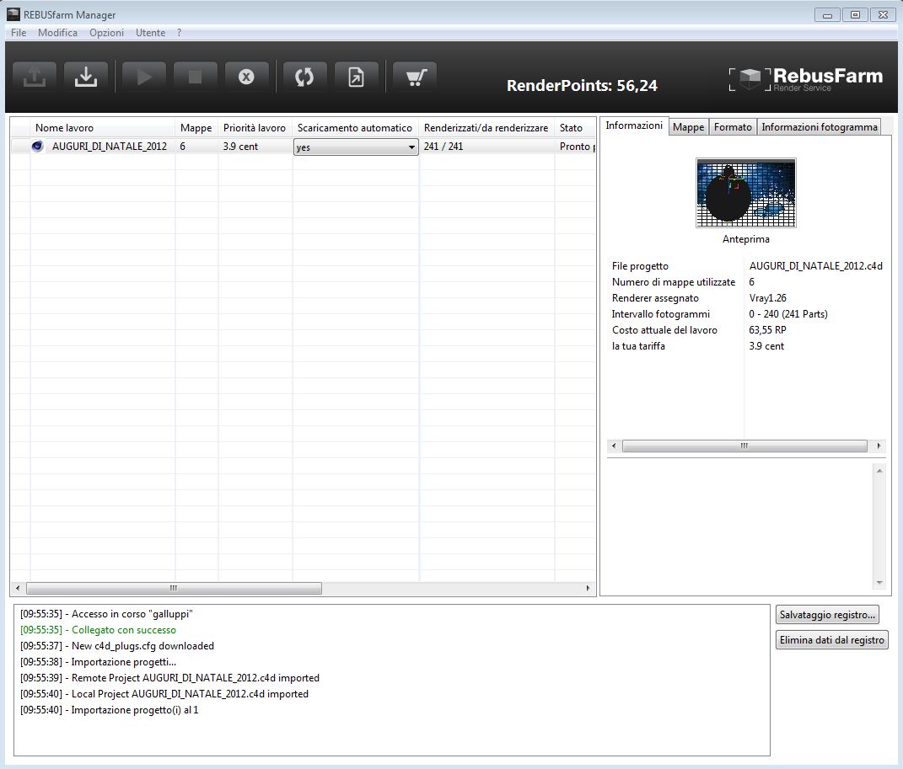Click the refresh sync arrows icon

coord(304,77)
